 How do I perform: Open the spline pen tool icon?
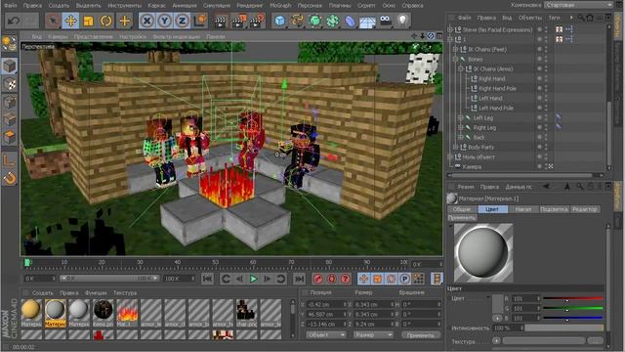(x=297, y=21)
